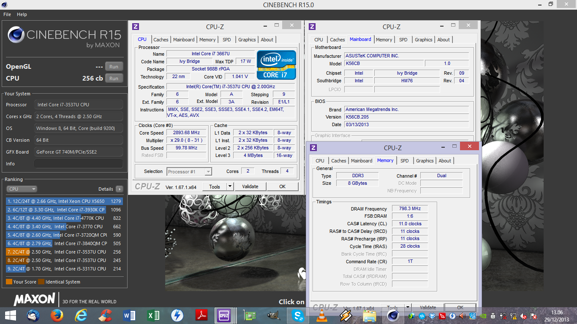The image size is (577, 324).
Task: Open the Start screen button
Action: 10,315
